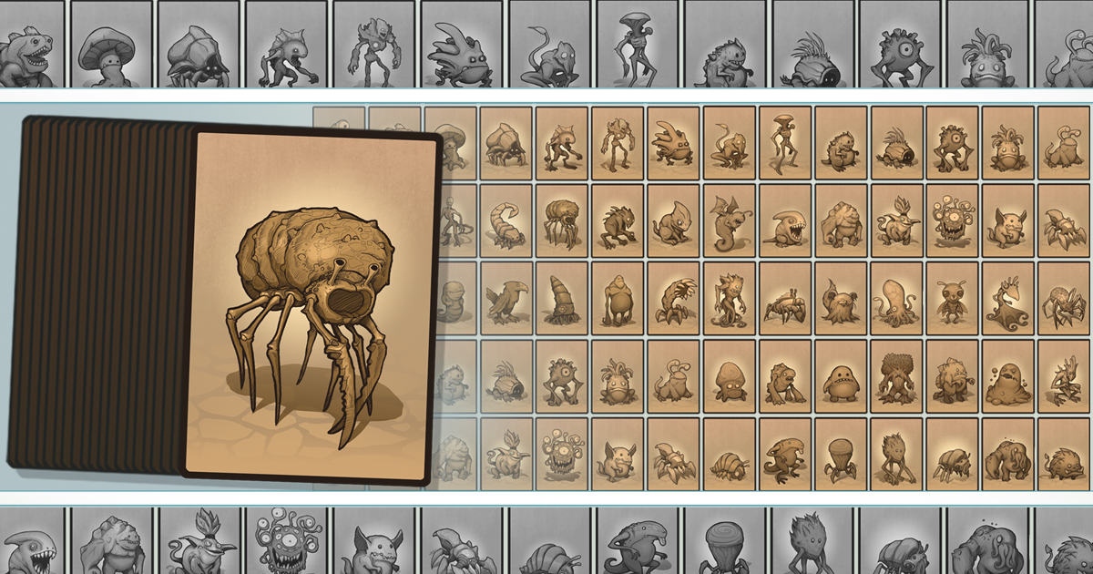Choose the tan curly vine plant card
1093x574 pixels.
[x=1008, y=298]
